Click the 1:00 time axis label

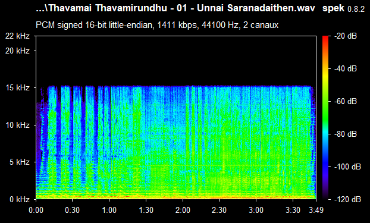[109, 210]
